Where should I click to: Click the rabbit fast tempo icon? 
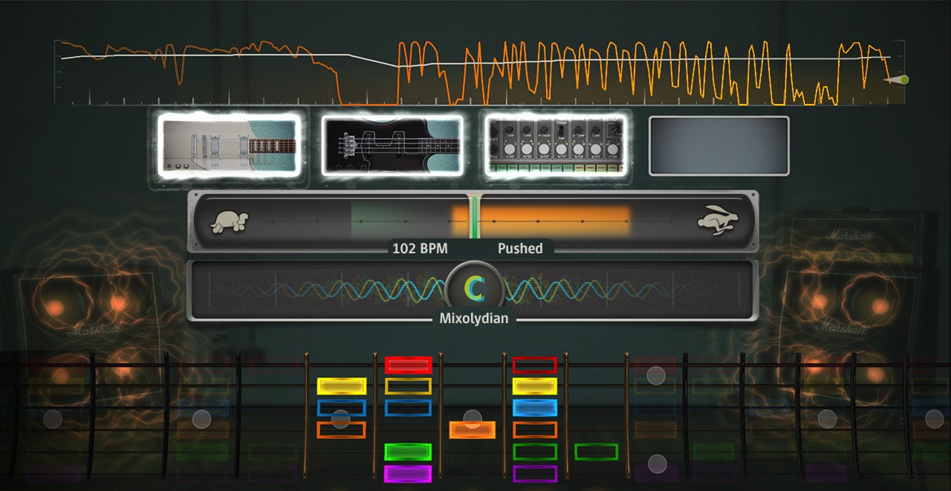pyautogui.click(x=717, y=221)
